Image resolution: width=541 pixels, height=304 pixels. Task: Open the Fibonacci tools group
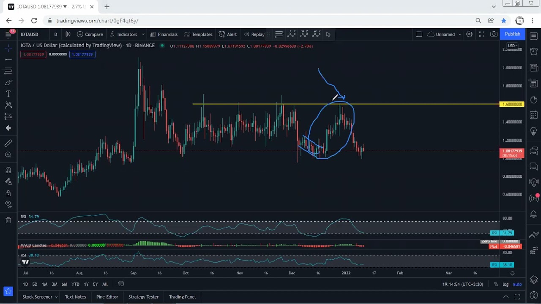pyautogui.click(x=8, y=71)
